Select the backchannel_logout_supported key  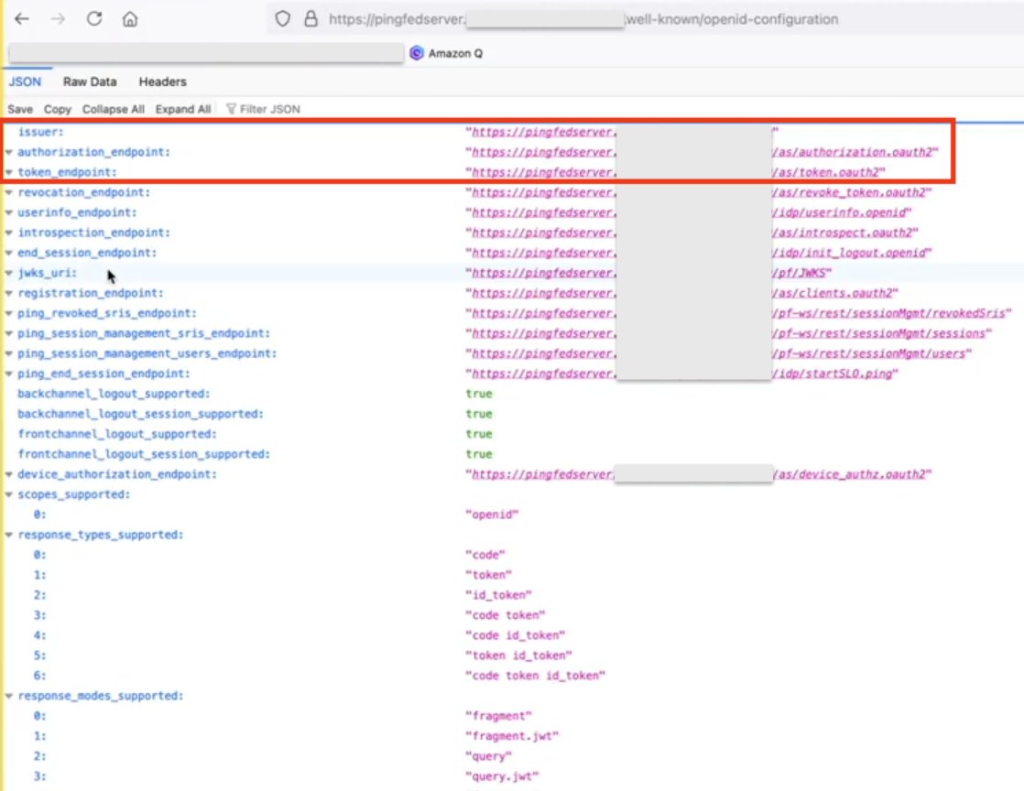click(114, 394)
